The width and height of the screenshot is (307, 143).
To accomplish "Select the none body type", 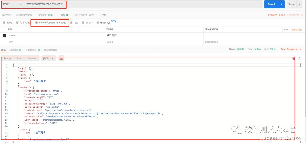I will click(7, 22).
